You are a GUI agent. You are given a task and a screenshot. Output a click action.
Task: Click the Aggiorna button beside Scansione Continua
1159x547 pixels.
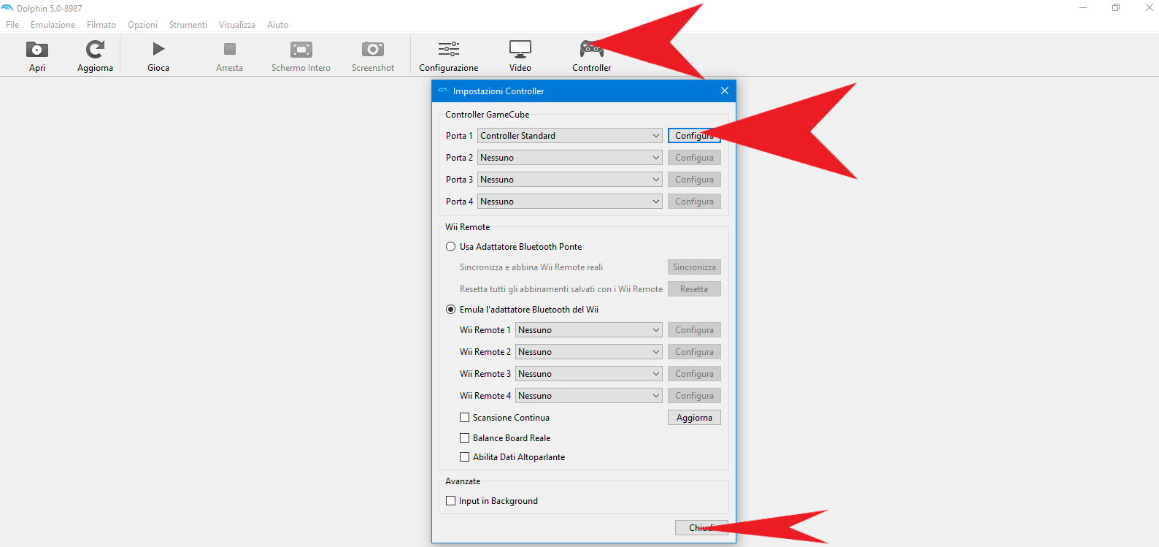tap(694, 418)
